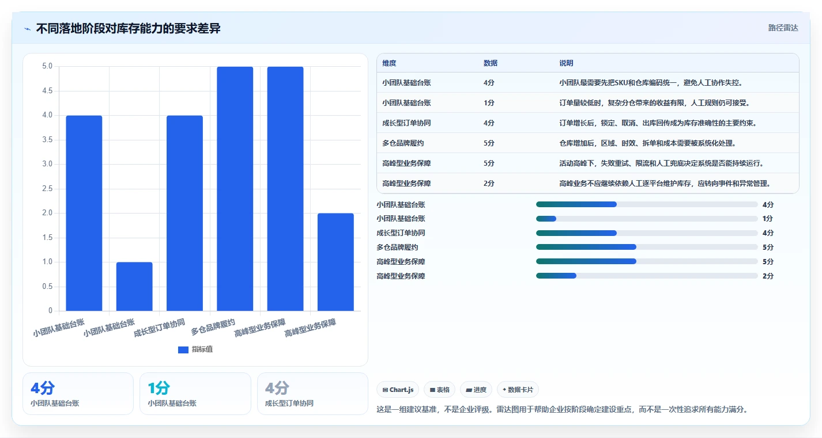Click the 这是一组建议基准 footer note
The width and height of the screenshot is (822, 438).
click(562, 410)
